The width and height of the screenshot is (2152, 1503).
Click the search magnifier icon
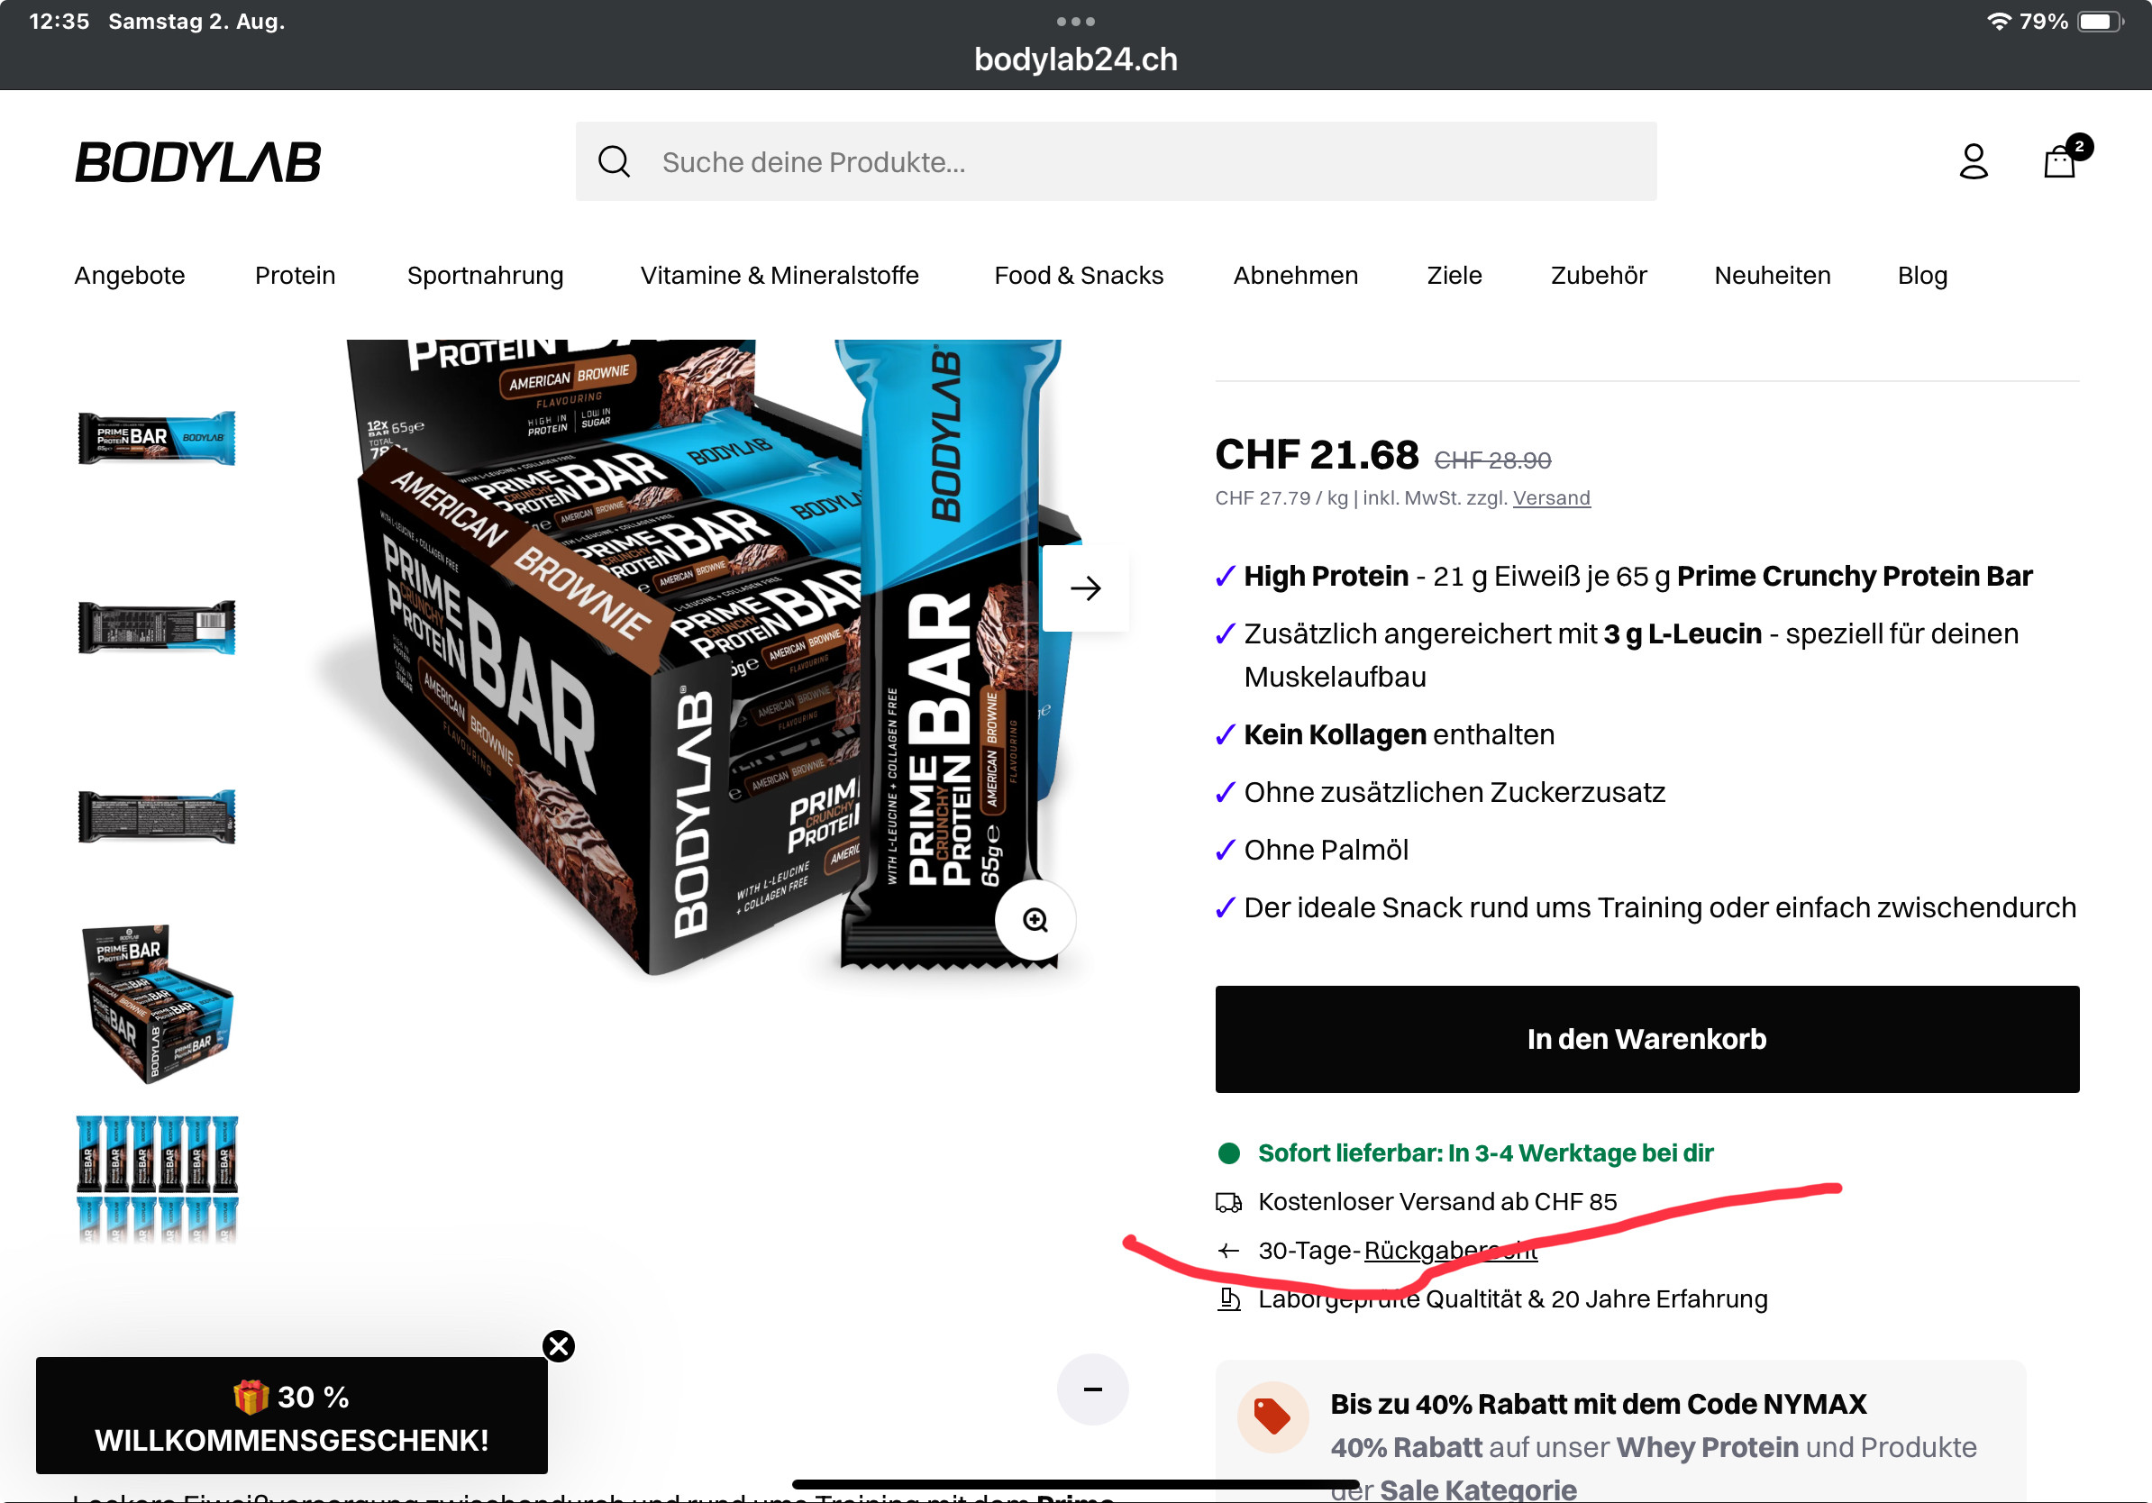(x=614, y=161)
